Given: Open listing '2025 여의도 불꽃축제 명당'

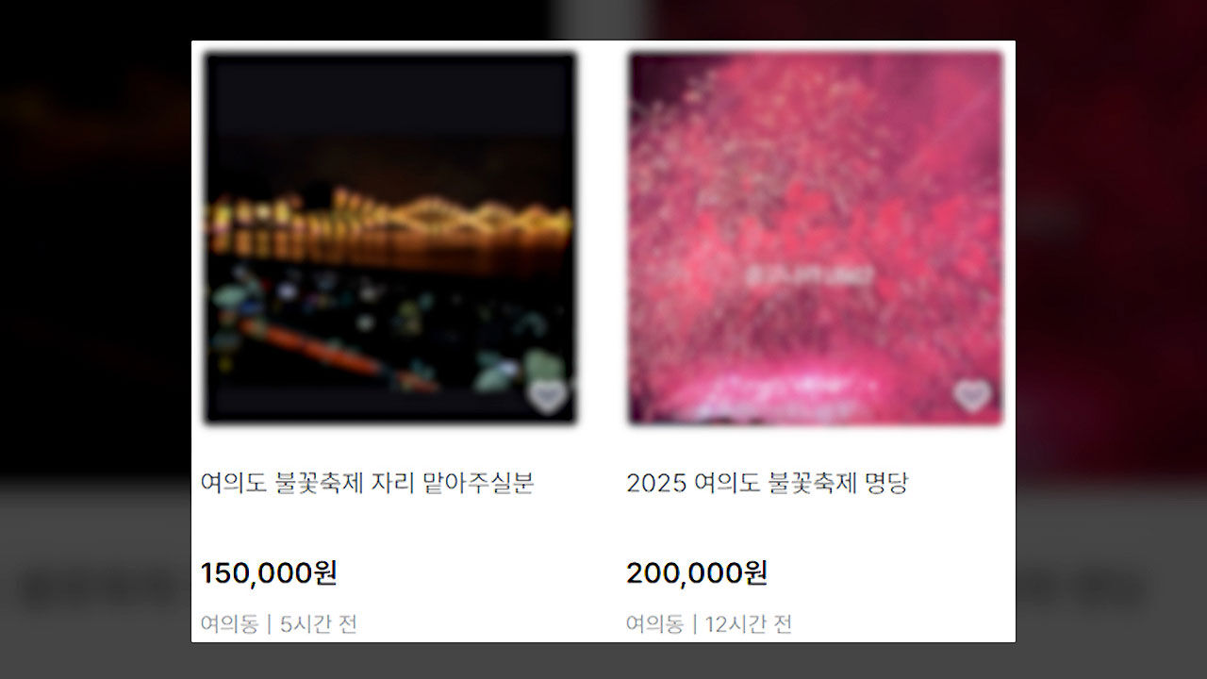Looking at the screenshot, I should coord(767,484).
